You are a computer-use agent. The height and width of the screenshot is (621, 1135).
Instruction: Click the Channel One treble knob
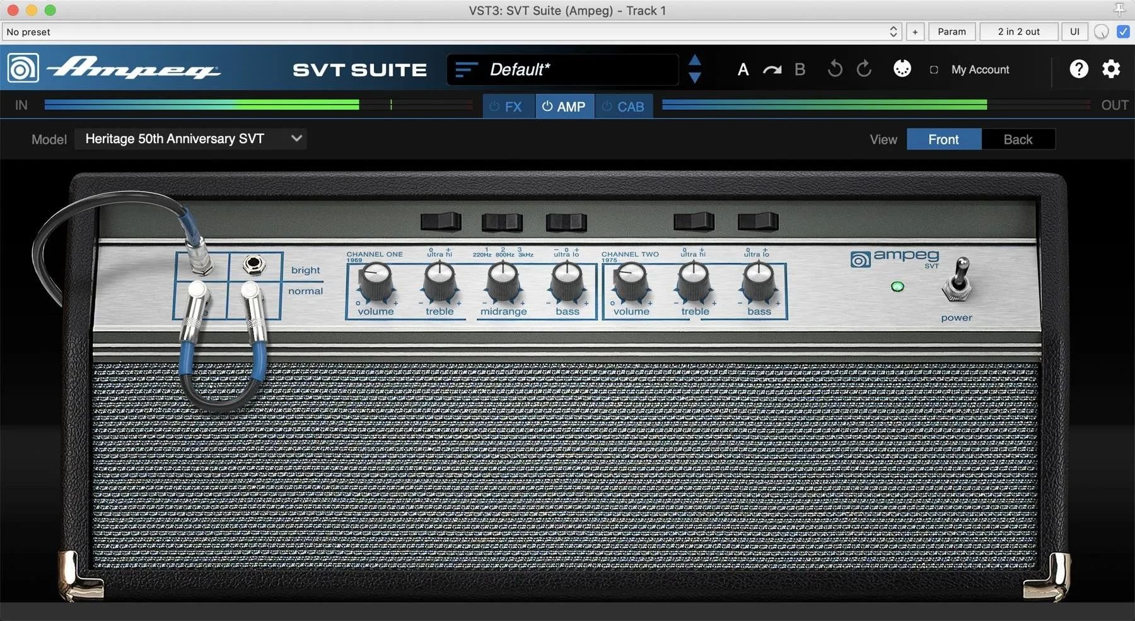point(439,282)
